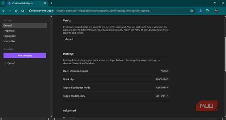Open Chrome's three-dot menu

(x=223, y=11)
